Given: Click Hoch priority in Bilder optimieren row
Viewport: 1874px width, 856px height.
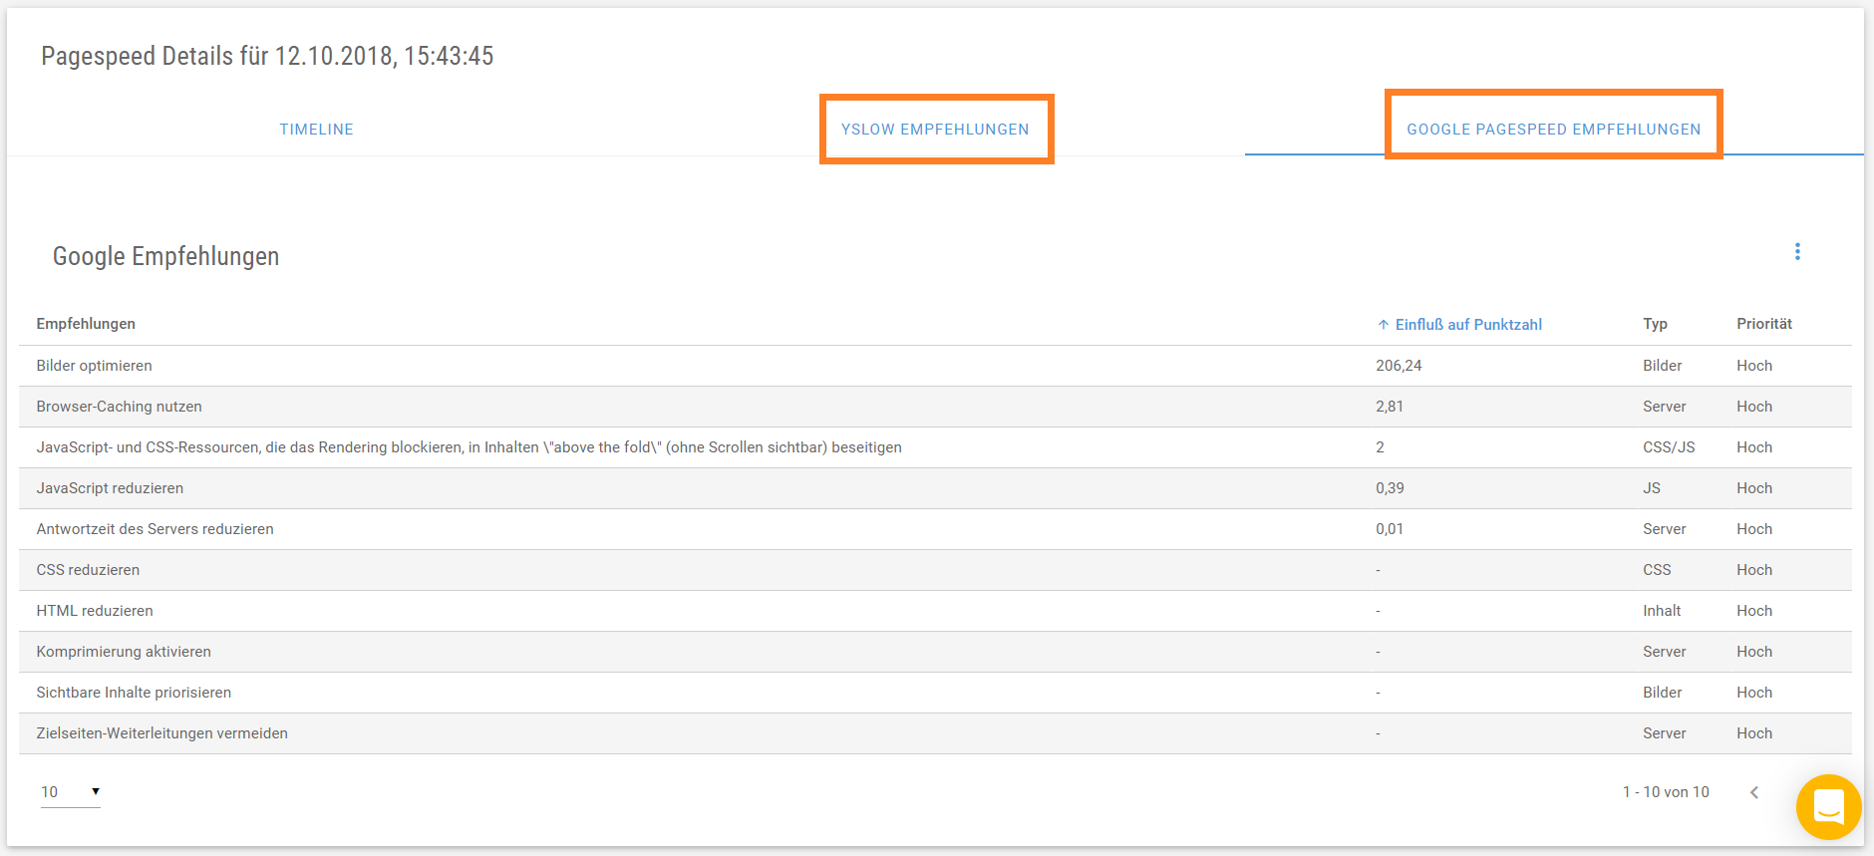Looking at the screenshot, I should [1754, 366].
